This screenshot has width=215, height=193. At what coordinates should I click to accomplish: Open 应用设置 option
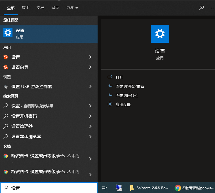pos(123,105)
